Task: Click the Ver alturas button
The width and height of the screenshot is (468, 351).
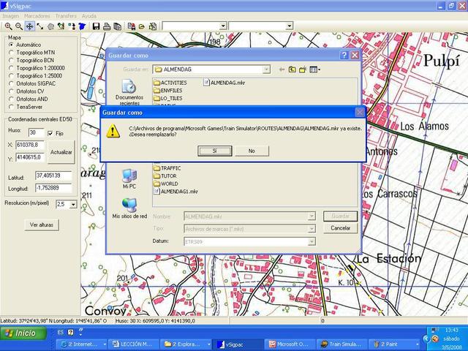Action: [42, 226]
